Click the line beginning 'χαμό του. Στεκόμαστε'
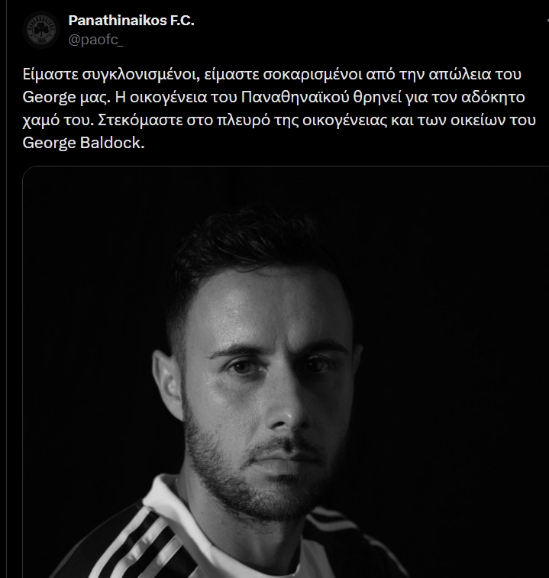 [x=279, y=120]
